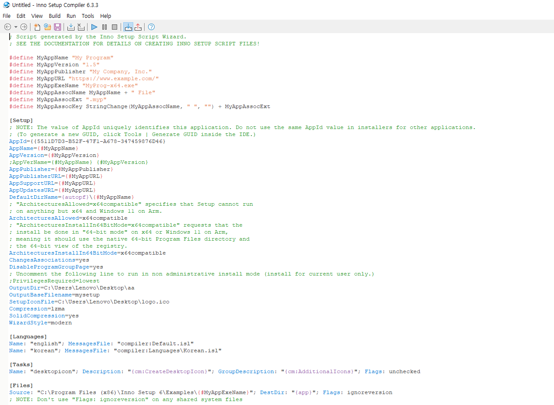Click the [Setup] section header

click(x=21, y=120)
